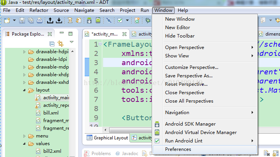Expand the Navigation submenu
Viewport: 280px width, 157px height.
[x=205, y=113]
